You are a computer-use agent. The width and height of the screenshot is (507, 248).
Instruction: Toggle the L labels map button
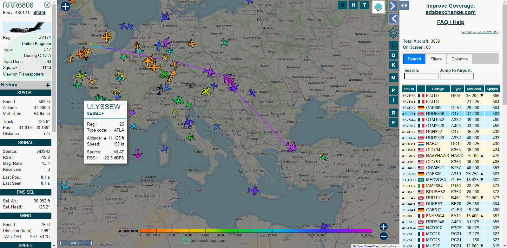click(x=393, y=46)
